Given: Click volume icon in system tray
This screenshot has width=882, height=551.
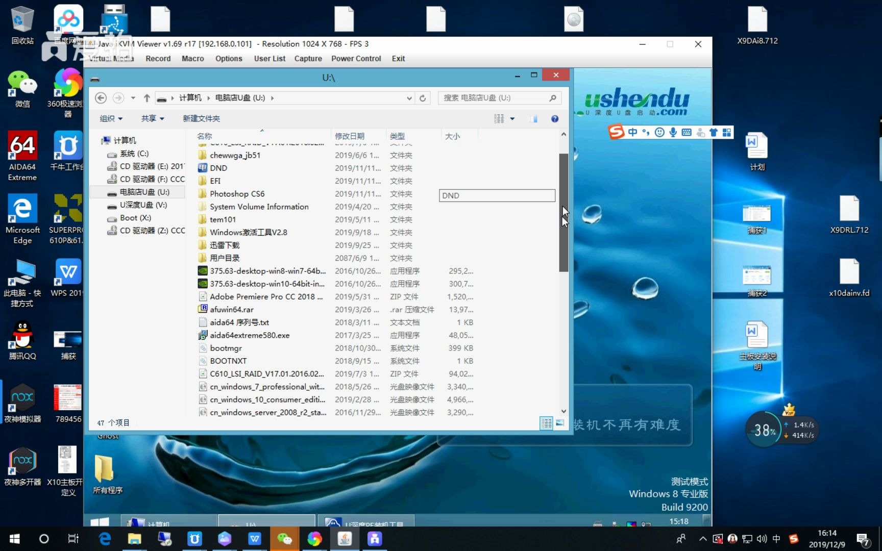Looking at the screenshot, I should [x=762, y=539].
